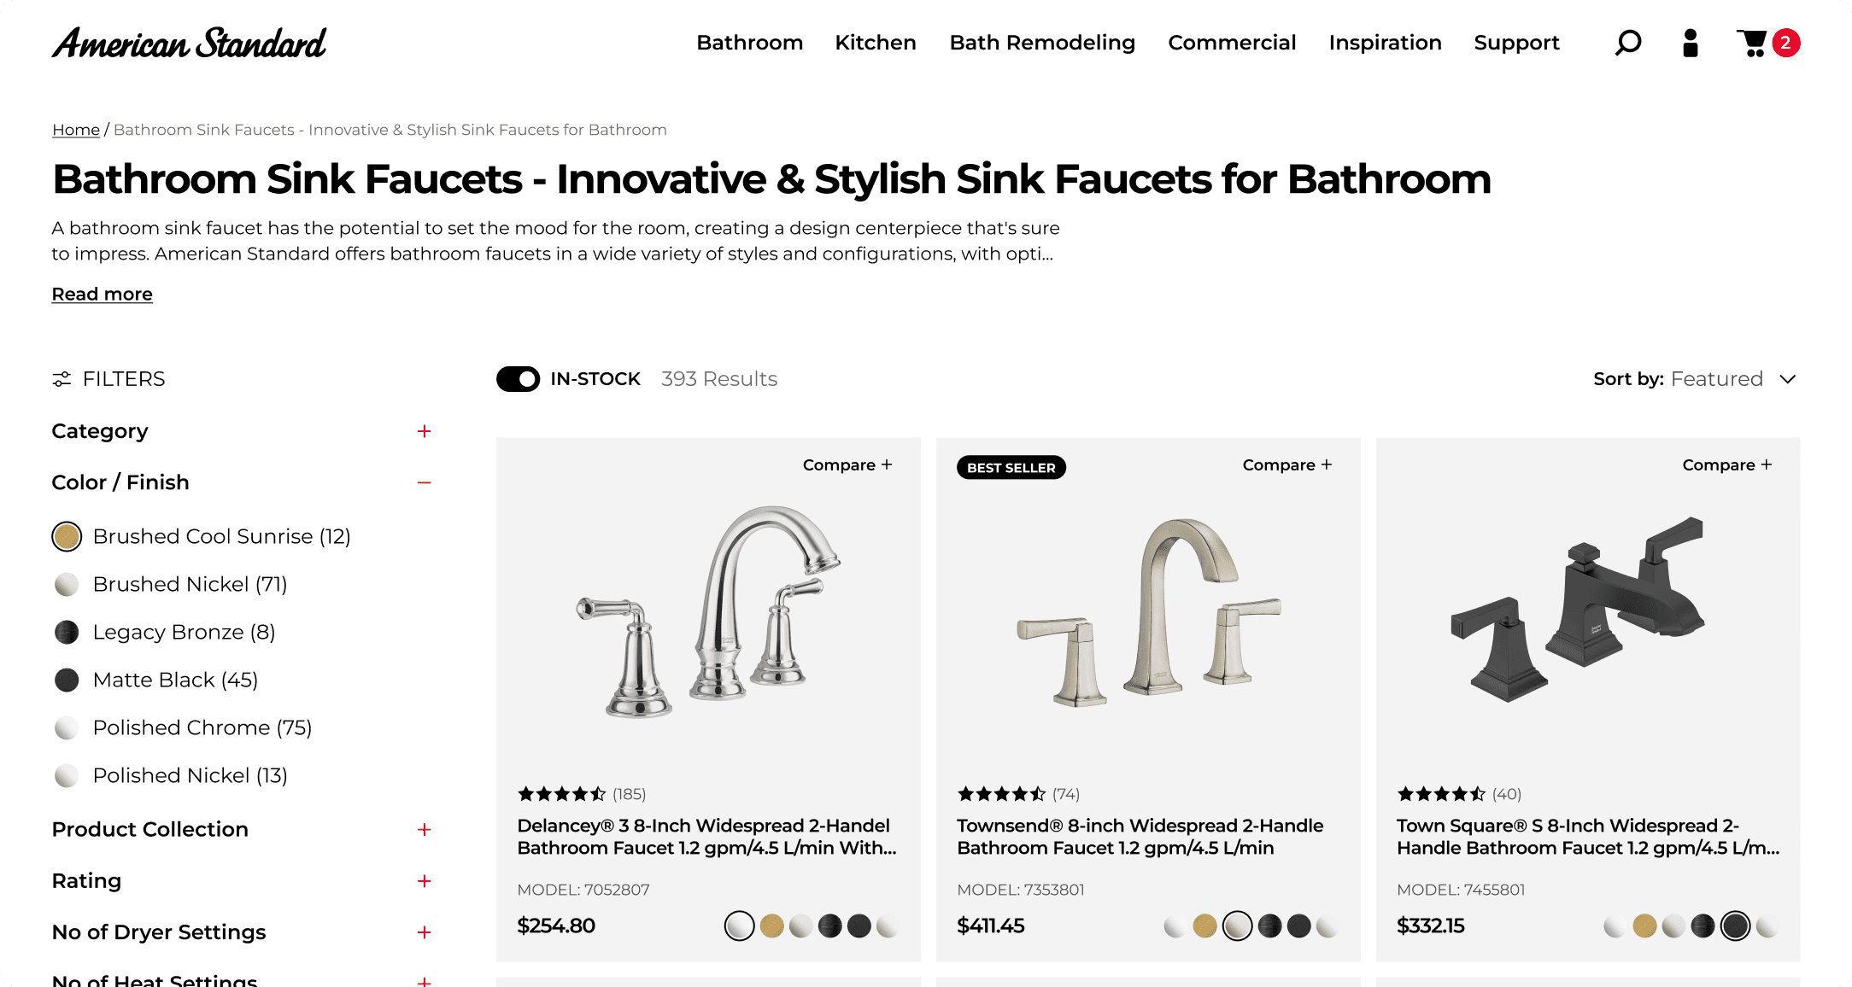Enable the Polished Chrome filter

point(66,727)
